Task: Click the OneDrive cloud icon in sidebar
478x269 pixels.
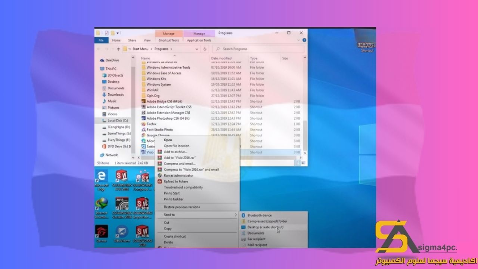Action: [x=102, y=60]
